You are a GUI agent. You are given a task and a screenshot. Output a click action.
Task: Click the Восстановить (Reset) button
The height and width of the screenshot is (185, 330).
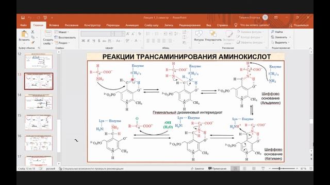[x=65, y=38]
